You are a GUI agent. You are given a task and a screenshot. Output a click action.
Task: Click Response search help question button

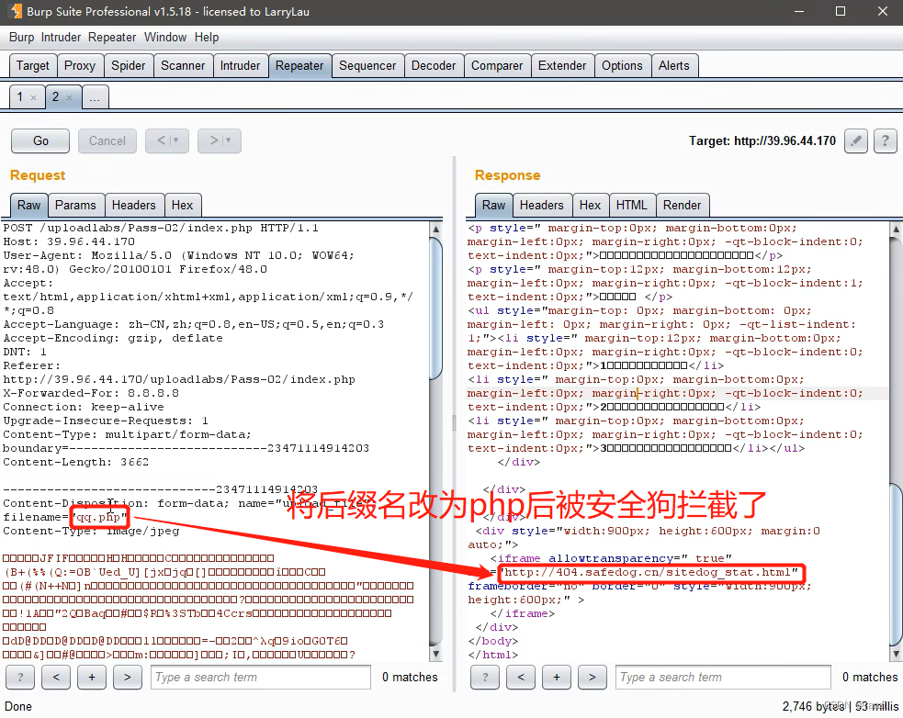(485, 677)
